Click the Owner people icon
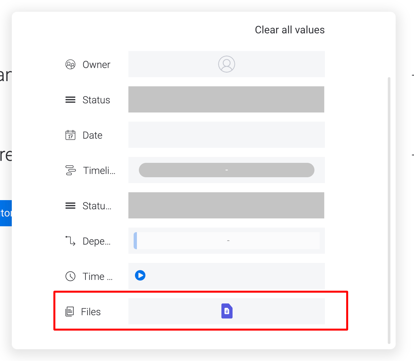414x361 pixels. tap(70, 64)
